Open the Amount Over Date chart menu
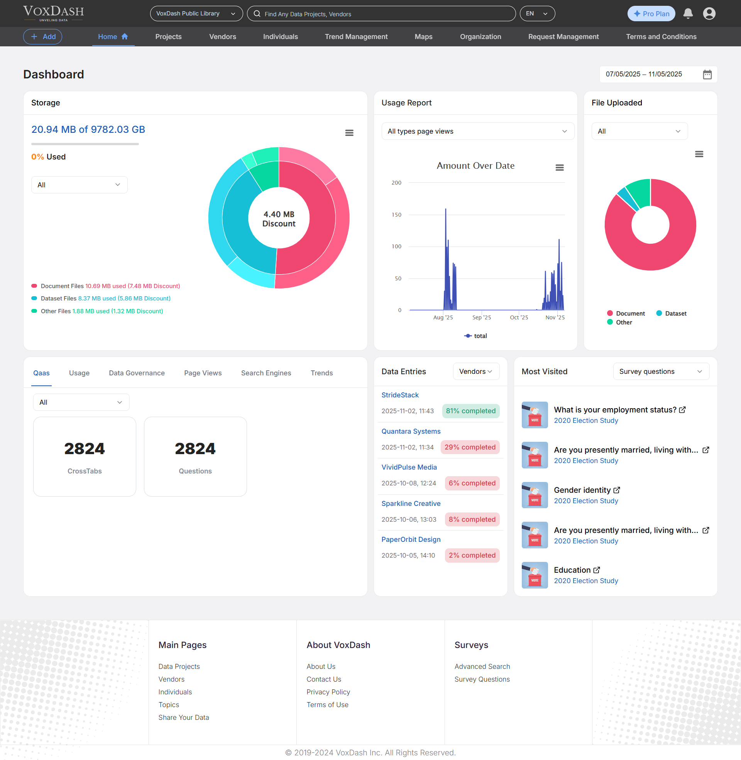 (x=560, y=168)
